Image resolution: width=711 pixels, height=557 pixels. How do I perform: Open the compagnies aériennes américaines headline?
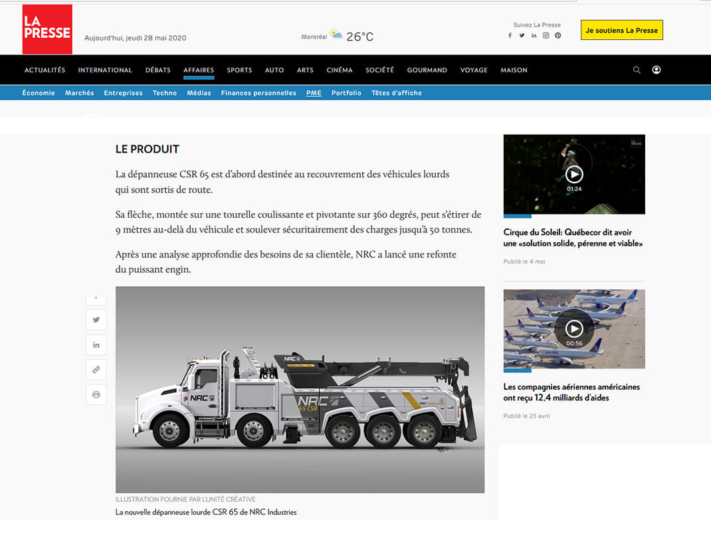pos(572,392)
